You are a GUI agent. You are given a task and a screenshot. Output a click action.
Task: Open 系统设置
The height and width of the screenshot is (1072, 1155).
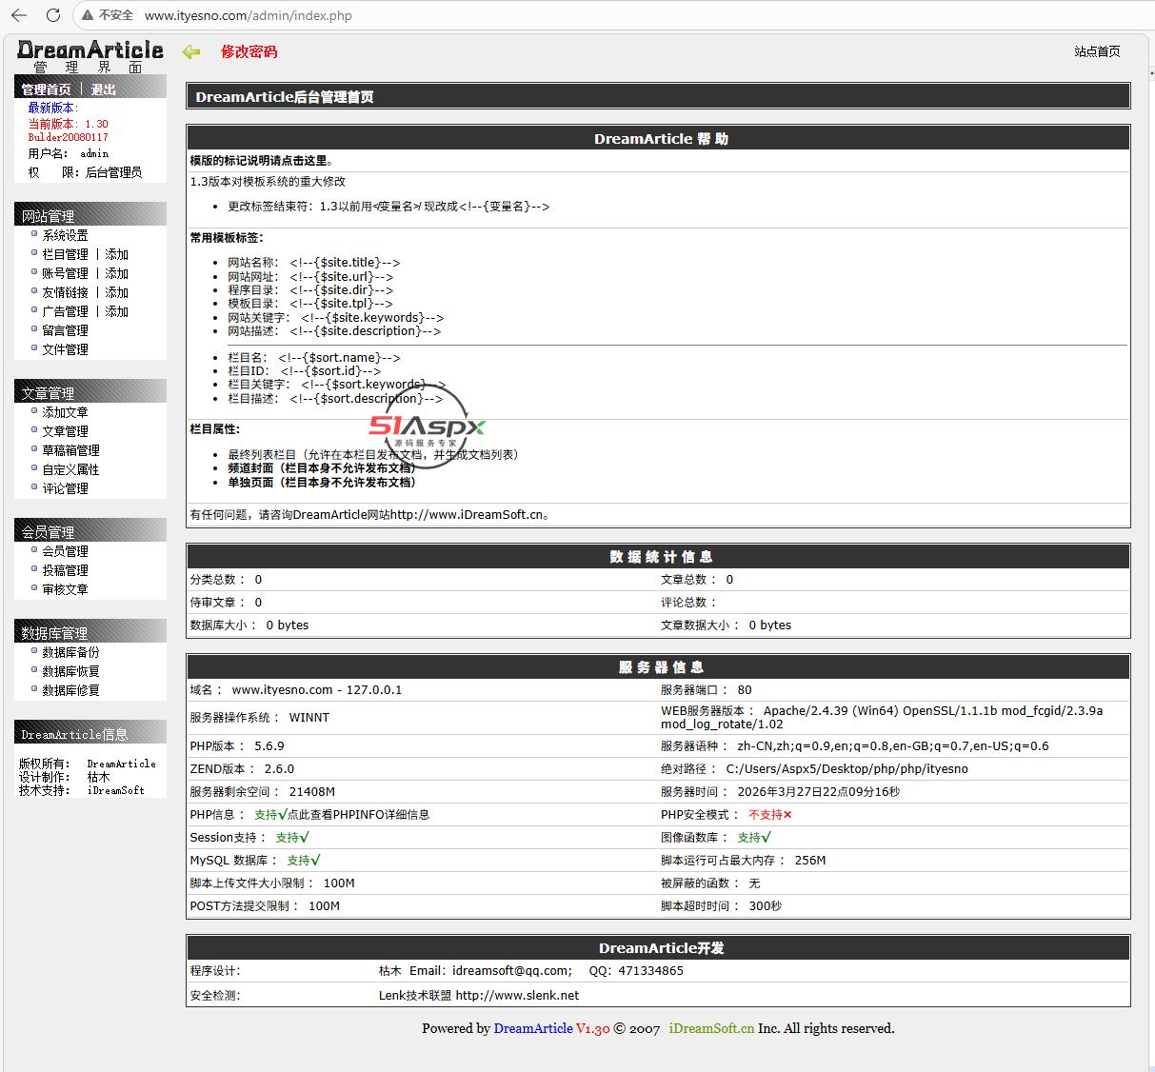tap(65, 235)
